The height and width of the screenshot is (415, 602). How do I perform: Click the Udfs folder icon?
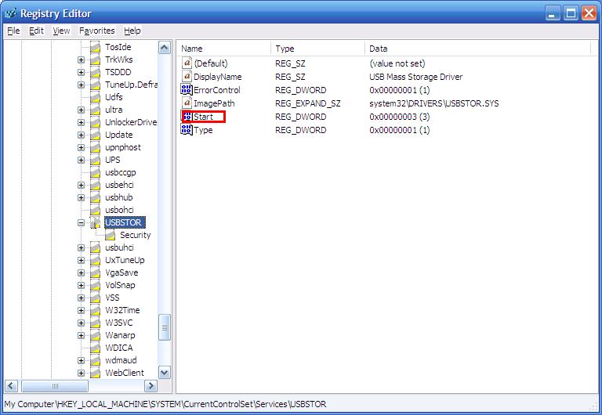point(95,97)
